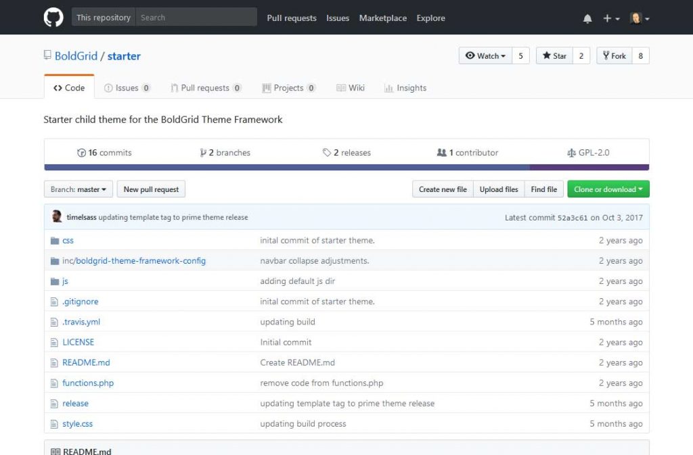
Task: Open Watch dropdown for the repository
Action: coord(485,55)
